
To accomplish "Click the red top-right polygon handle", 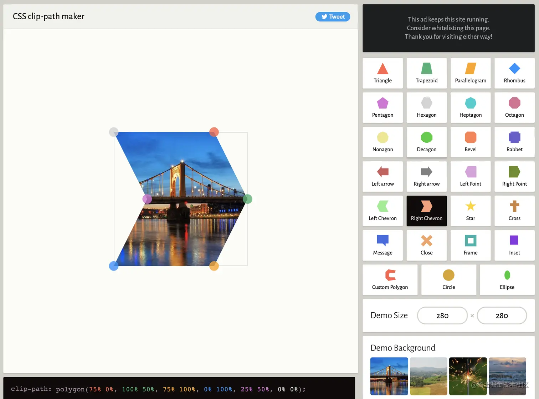I will [214, 132].
